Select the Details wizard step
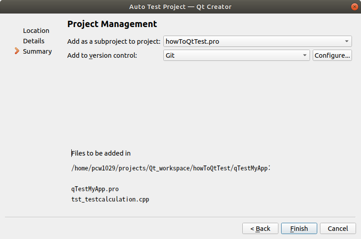361x239 pixels. click(x=34, y=41)
